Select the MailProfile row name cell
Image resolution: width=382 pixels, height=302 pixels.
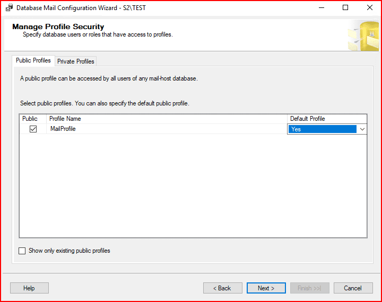tap(63, 129)
